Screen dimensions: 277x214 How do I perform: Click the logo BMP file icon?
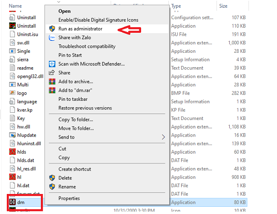(12, 93)
